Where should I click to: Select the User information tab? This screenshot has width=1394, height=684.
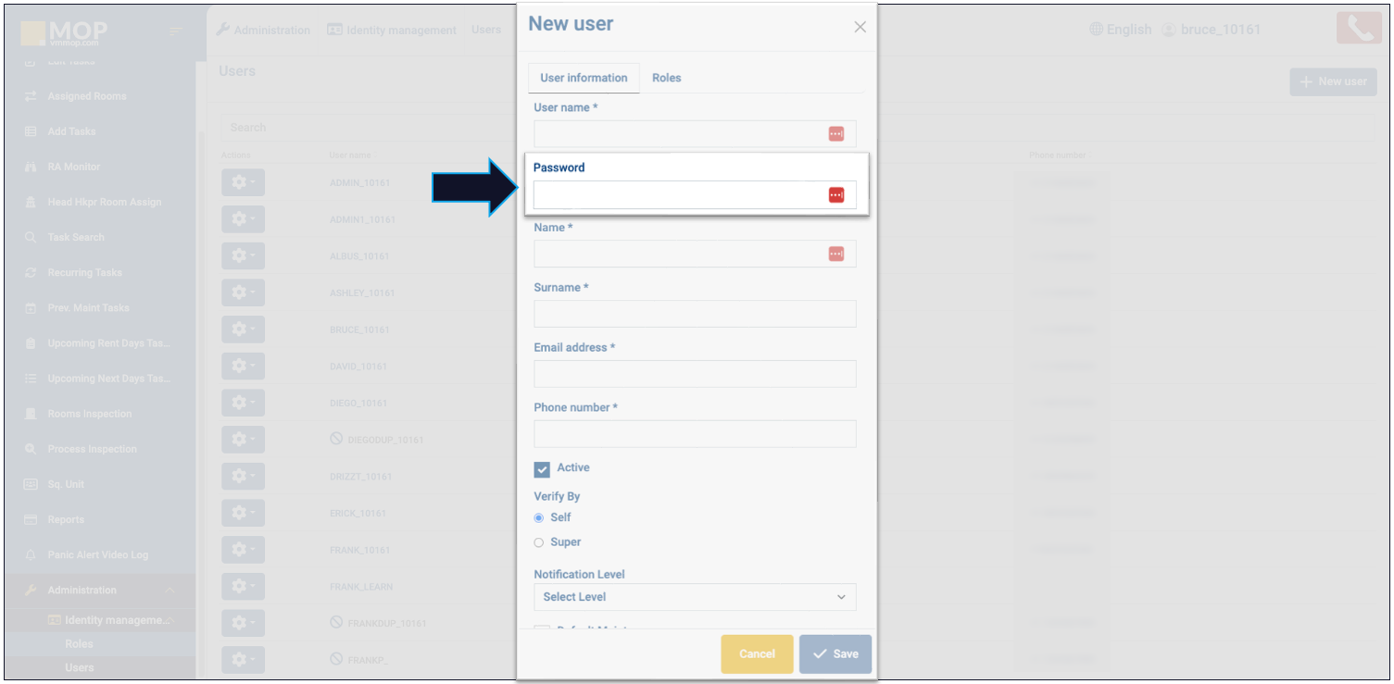584,78
